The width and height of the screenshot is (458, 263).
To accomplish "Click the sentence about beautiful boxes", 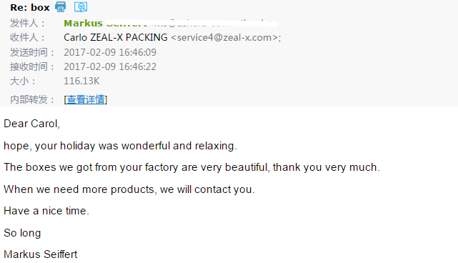I will pos(191,167).
